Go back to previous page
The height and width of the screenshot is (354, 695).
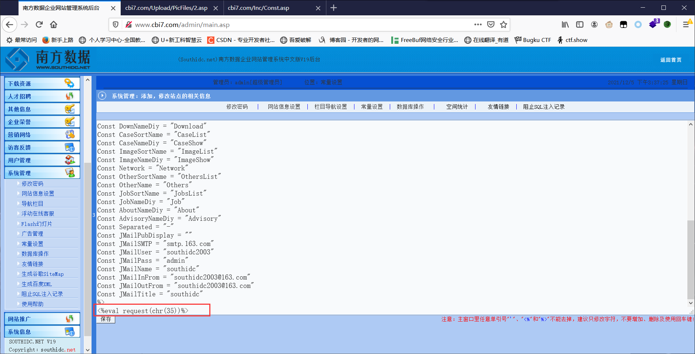pyautogui.click(x=10, y=24)
